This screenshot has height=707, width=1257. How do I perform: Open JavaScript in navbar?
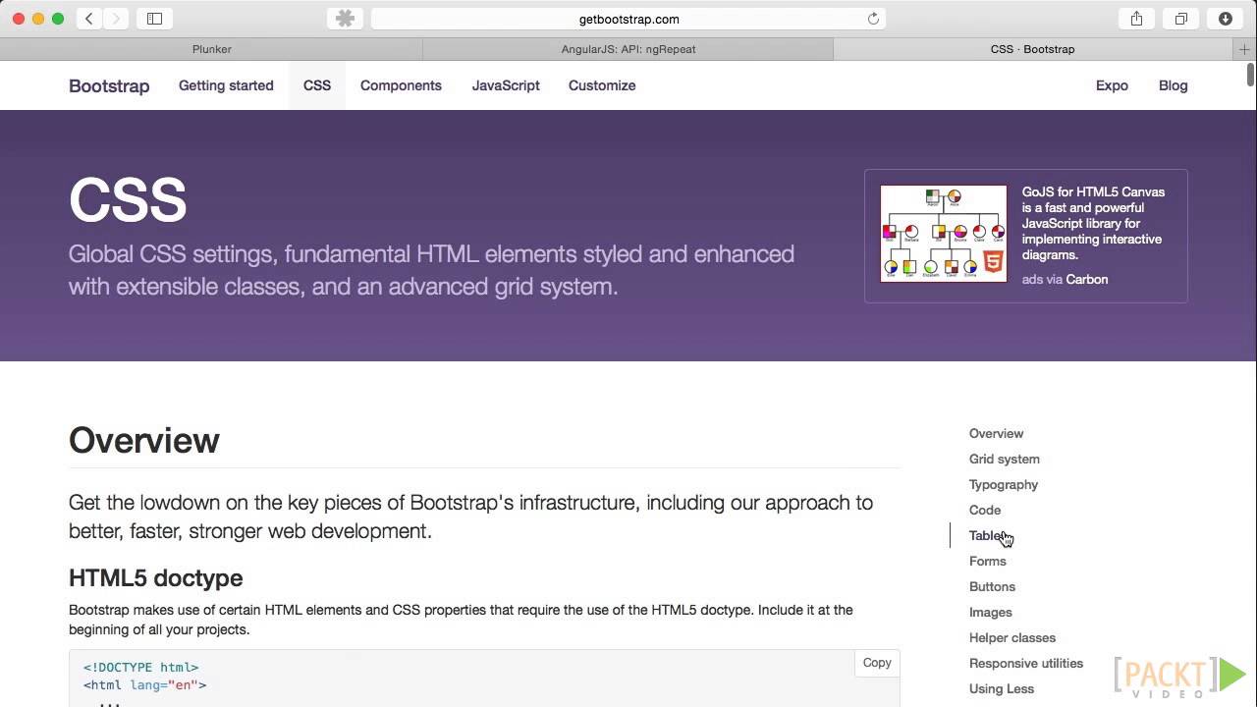(506, 85)
